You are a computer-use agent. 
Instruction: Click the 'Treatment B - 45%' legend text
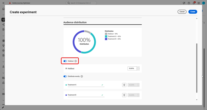(114, 39)
